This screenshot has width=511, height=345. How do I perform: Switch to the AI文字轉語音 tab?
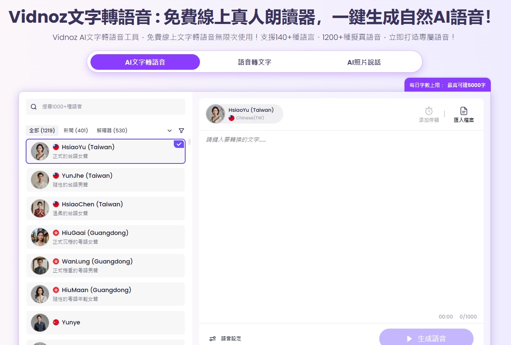[x=145, y=62]
